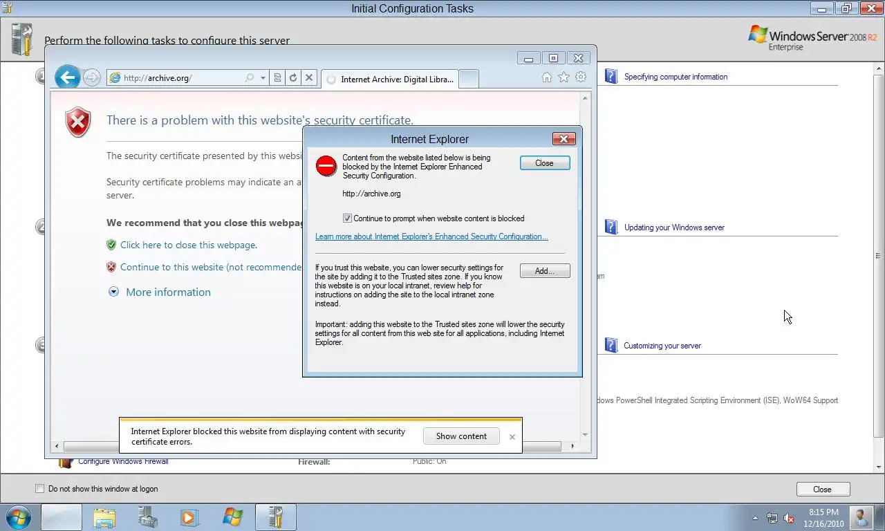Refresh the archive.org page

pos(293,78)
